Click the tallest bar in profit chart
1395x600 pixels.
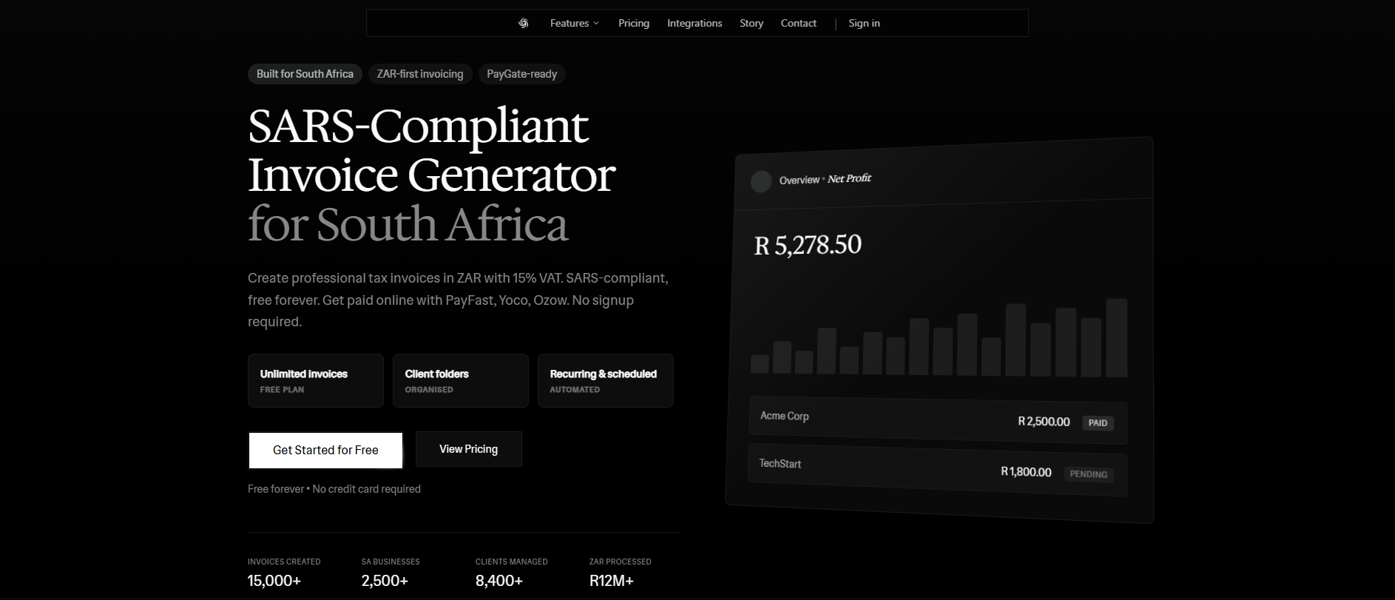pyautogui.click(x=1116, y=338)
